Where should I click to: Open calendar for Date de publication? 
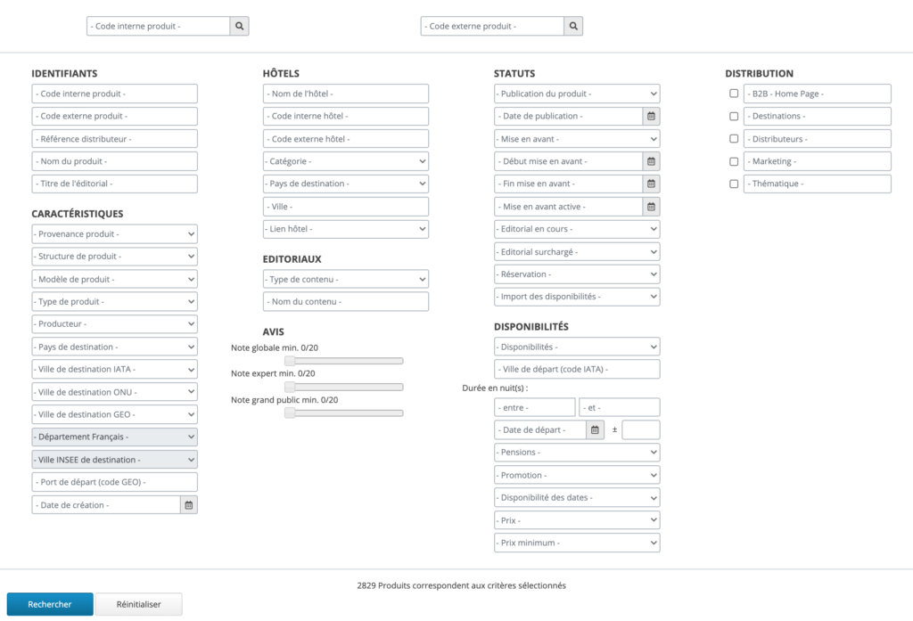[651, 116]
